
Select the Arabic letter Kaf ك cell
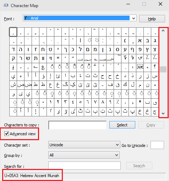(x=125, y=85)
